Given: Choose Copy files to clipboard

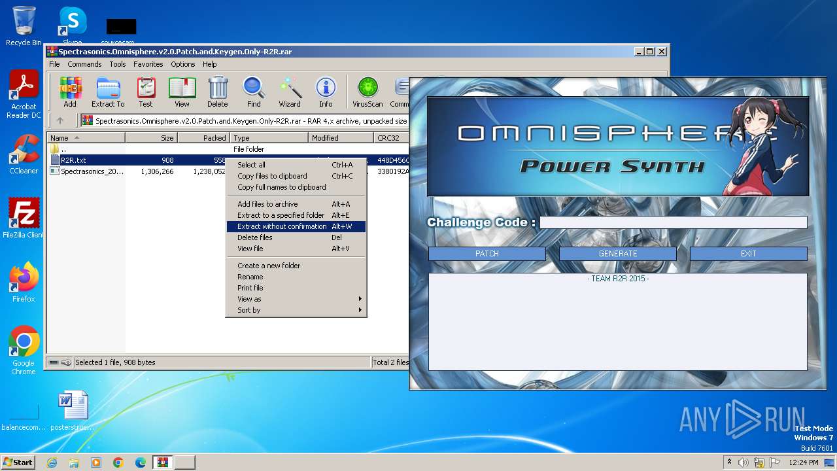Looking at the screenshot, I should (x=296, y=176).
